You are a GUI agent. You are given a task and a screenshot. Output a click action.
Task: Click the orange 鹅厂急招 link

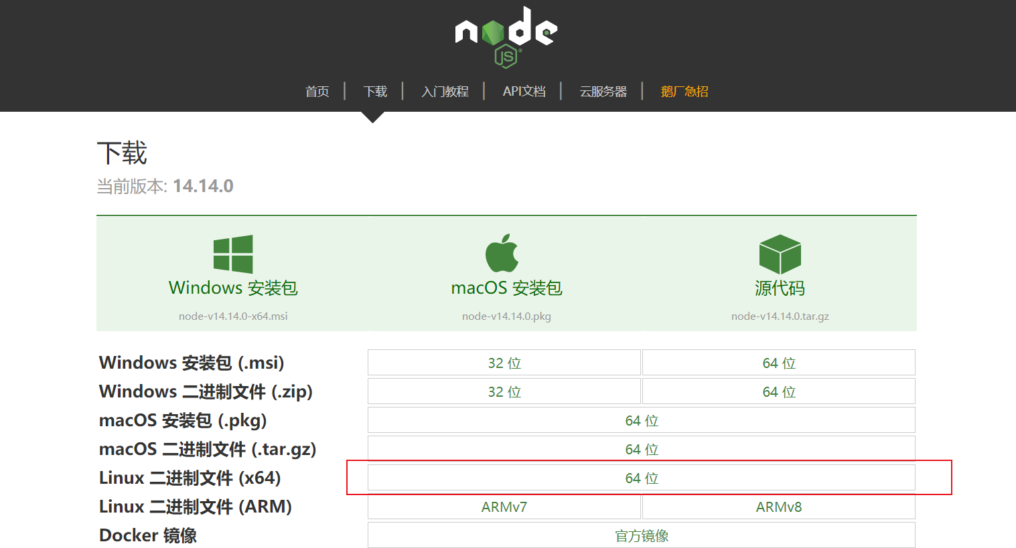tap(684, 92)
